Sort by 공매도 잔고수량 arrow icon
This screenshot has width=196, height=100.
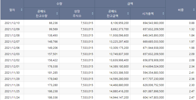click(57, 13)
